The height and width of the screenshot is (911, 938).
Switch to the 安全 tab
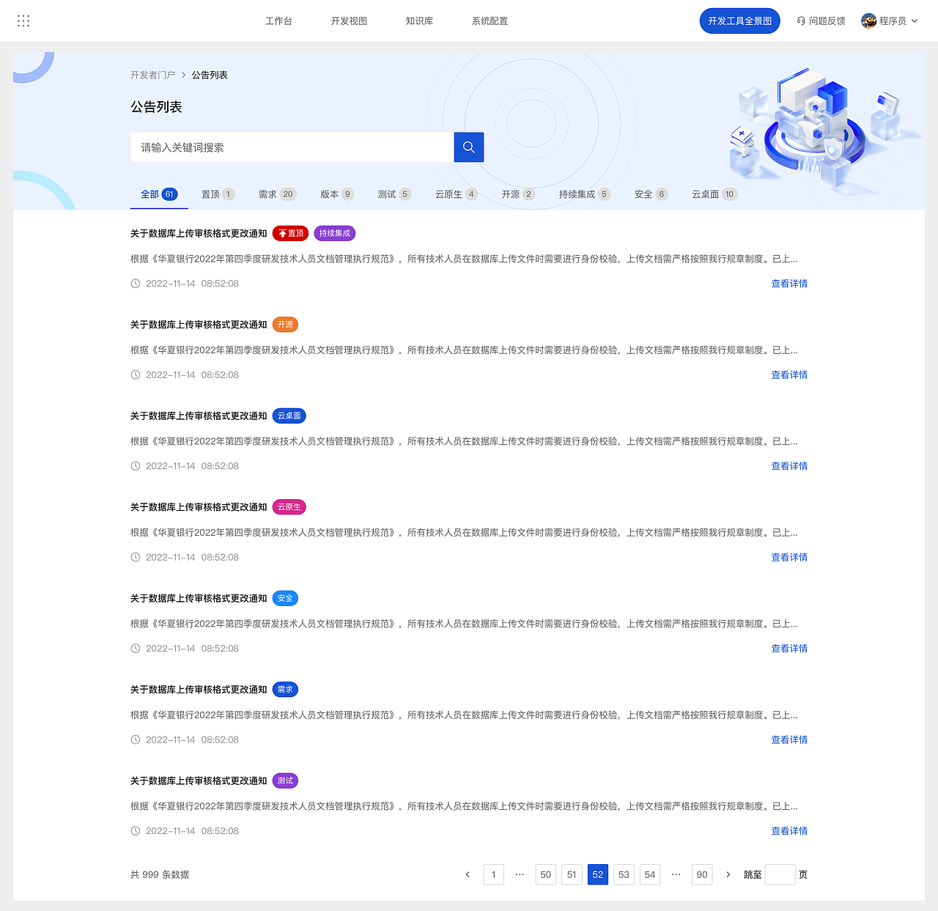(651, 194)
